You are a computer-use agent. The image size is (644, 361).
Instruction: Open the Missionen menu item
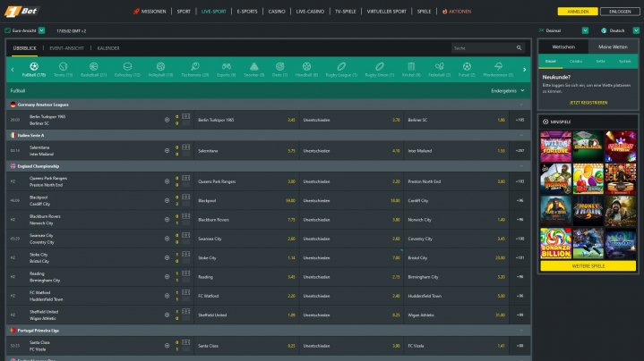[x=150, y=12]
